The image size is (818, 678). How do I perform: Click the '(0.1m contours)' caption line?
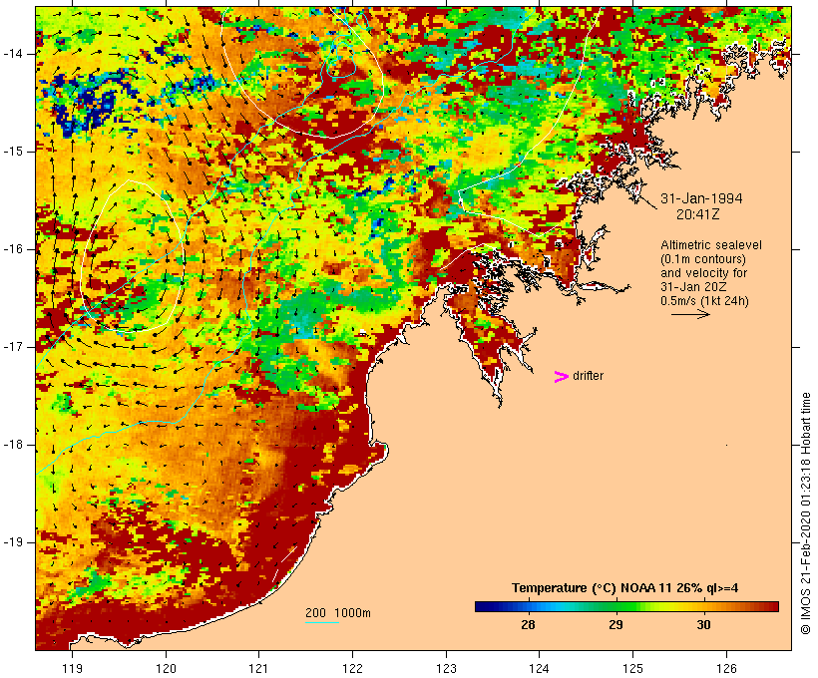(703, 259)
